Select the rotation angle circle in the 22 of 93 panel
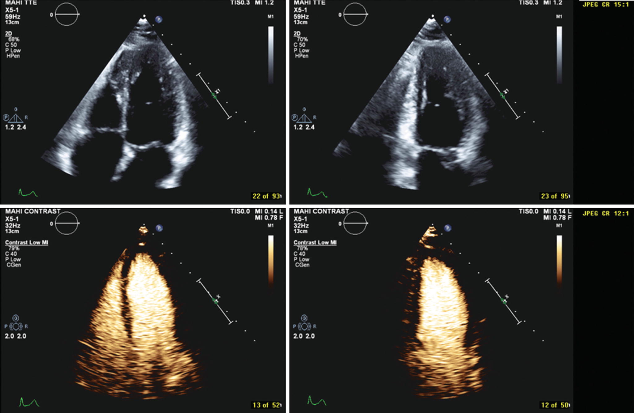This screenshot has height=413, width=634. pyautogui.click(x=67, y=14)
